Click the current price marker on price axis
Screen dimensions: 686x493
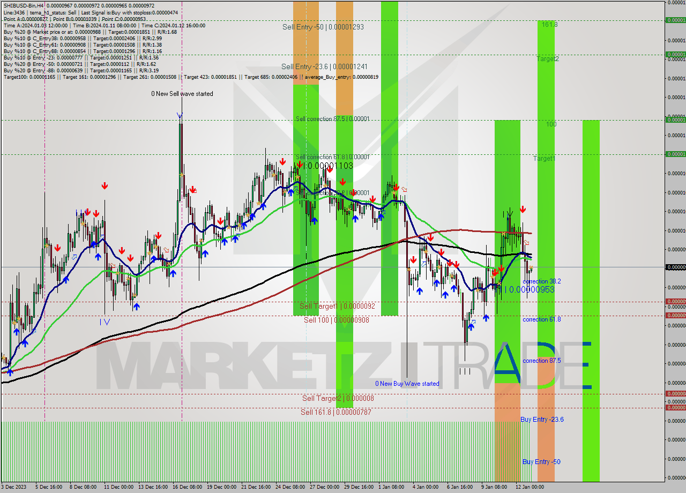pyautogui.click(x=675, y=267)
